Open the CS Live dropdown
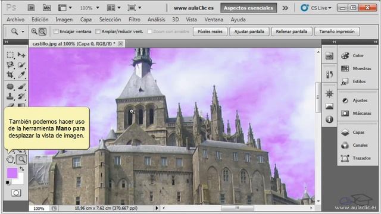 click(x=316, y=8)
